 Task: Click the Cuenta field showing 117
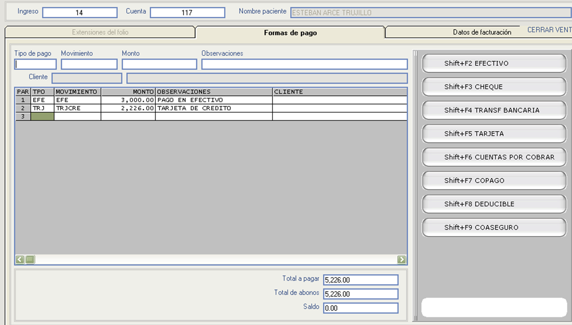[188, 13]
